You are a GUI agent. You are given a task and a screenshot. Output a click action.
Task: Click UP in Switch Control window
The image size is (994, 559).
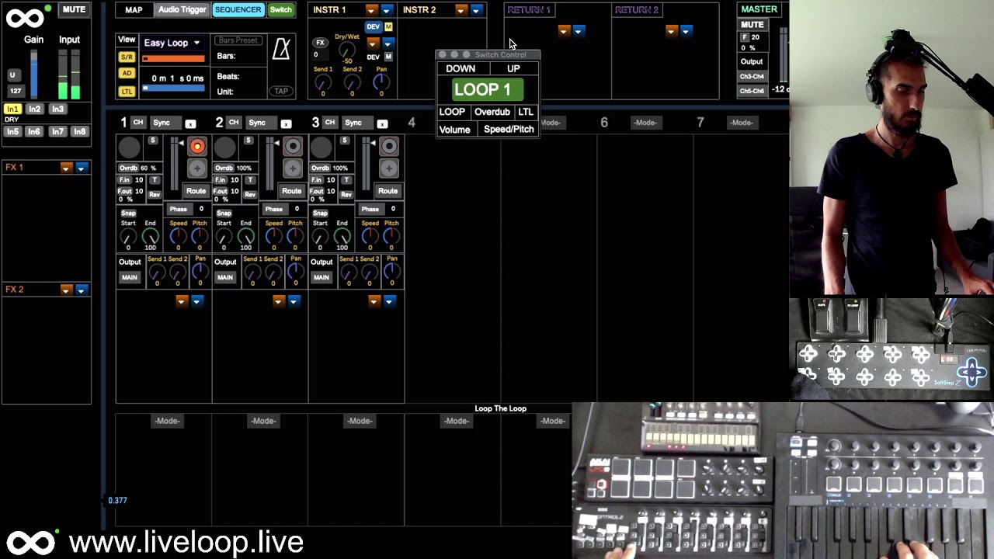click(x=513, y=68)
